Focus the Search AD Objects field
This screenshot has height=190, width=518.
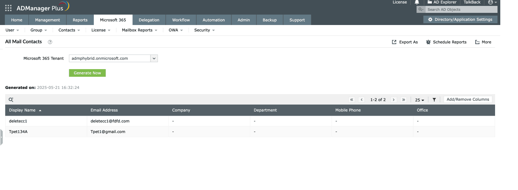[x=461, y=10]
